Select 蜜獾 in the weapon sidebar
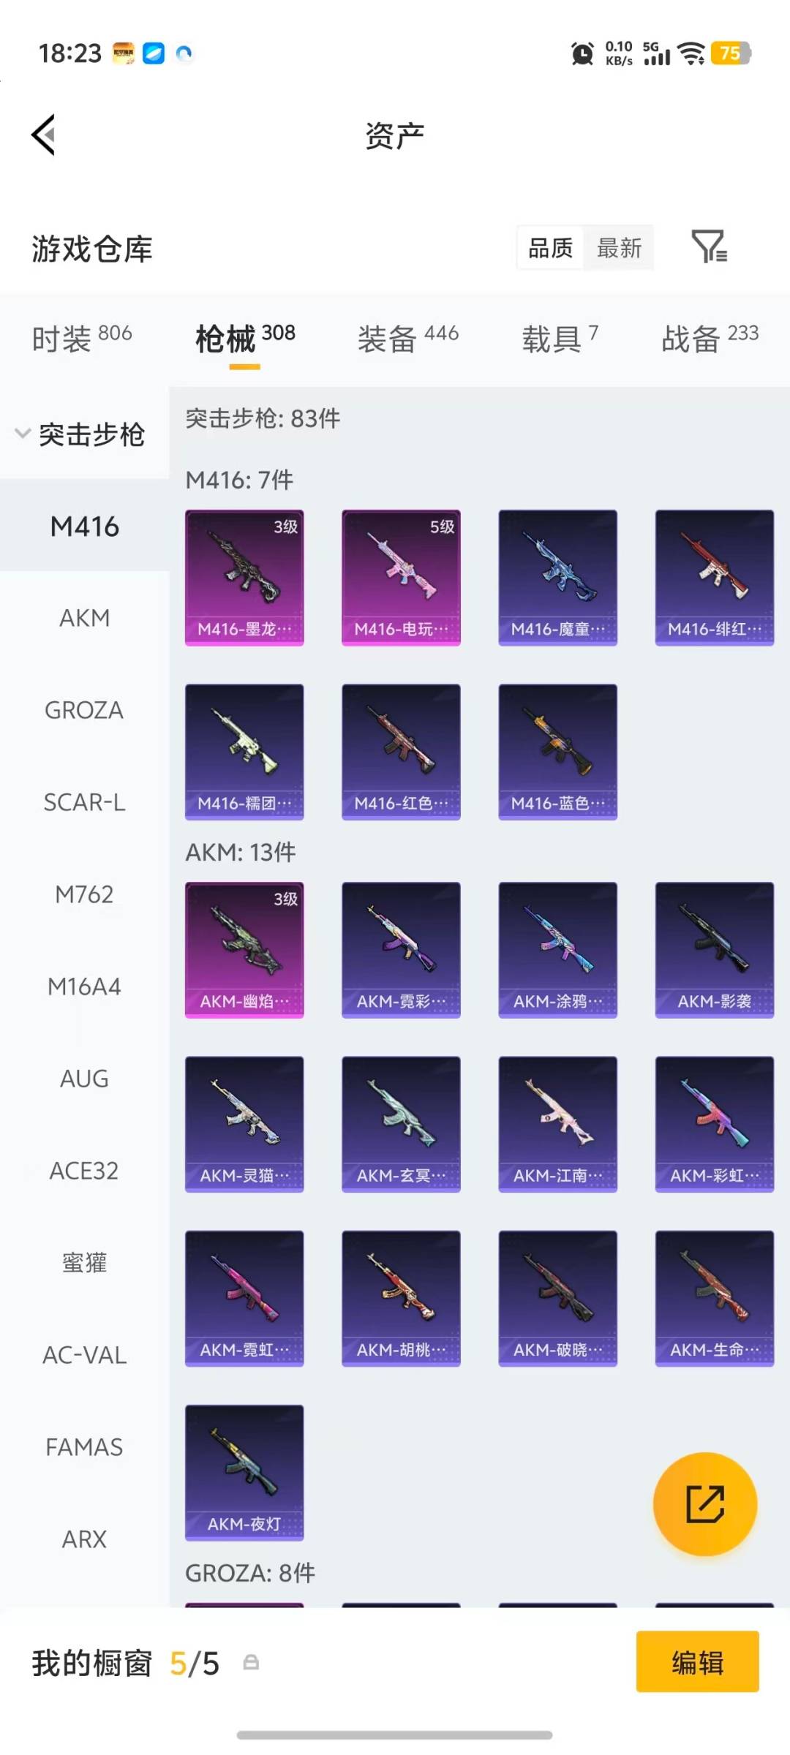Viewport: 790px width, 1755px height. [x=85, y=1263]
